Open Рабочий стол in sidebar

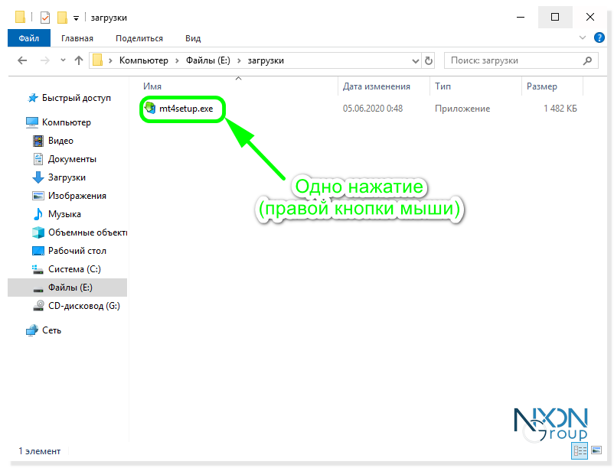(77, 251)
